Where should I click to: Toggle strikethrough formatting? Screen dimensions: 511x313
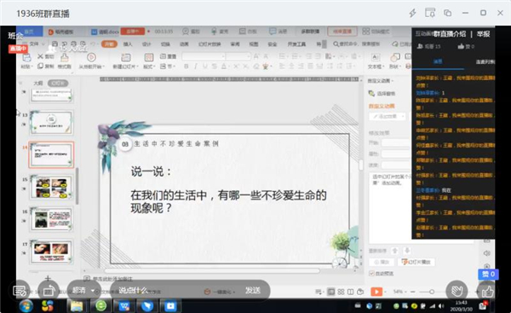coord(214,67)
